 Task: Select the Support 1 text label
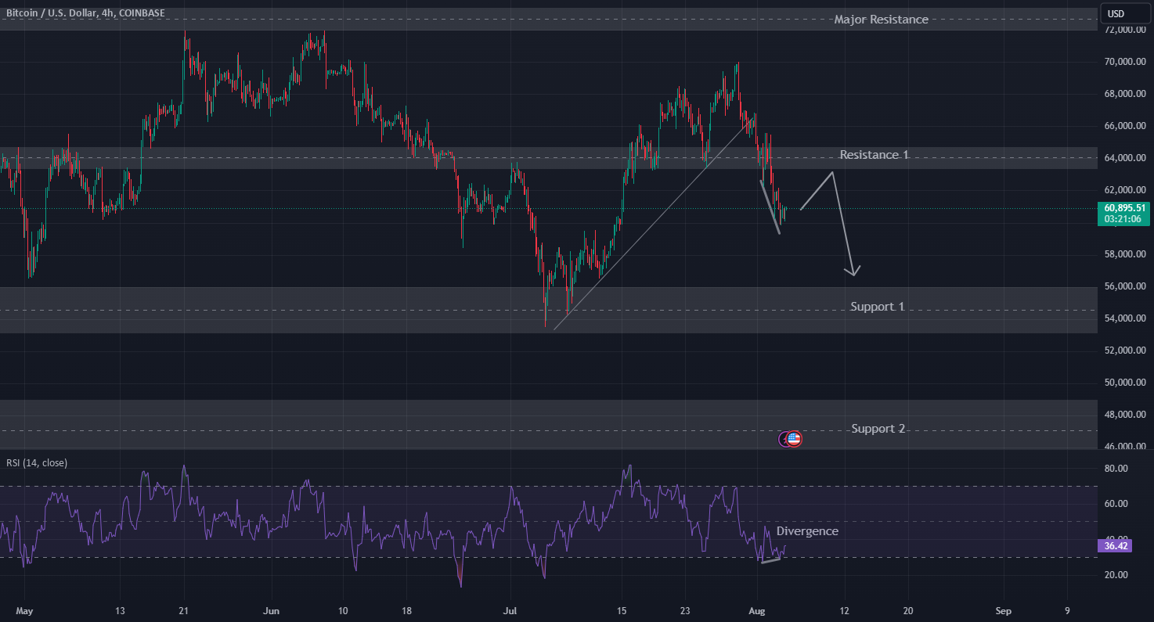(x=877, y=307)
